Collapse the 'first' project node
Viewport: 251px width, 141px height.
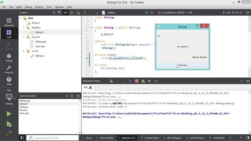[x=20, y=18]
